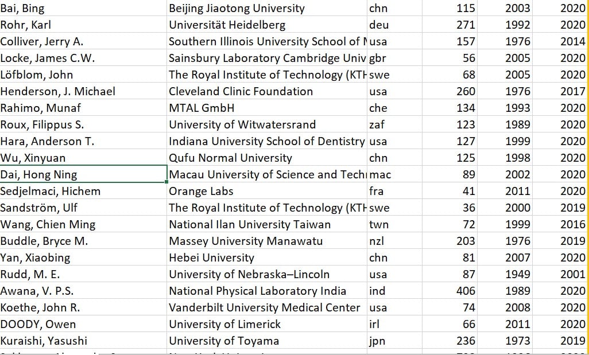The width and height of the screenshot is (589, 355).
Task: Select the mac country code cell
Action: click(394, 174)
